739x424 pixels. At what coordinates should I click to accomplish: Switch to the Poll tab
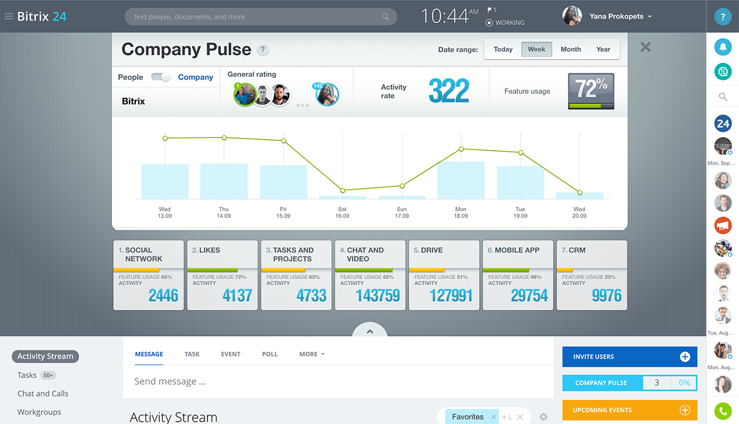pyautogui.click(x=269, y=354)
